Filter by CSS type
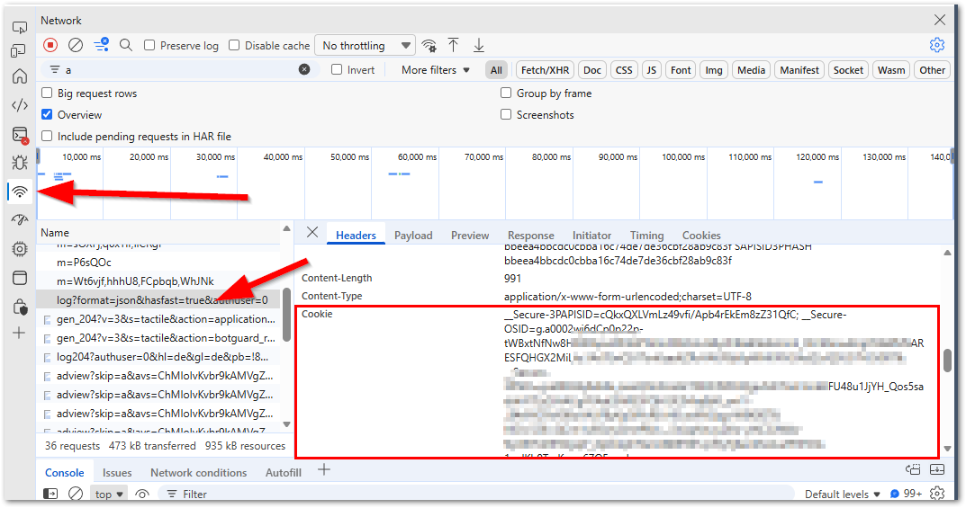Image resolution: width=966 pixels, height=508 pixels. click(624, 70)
